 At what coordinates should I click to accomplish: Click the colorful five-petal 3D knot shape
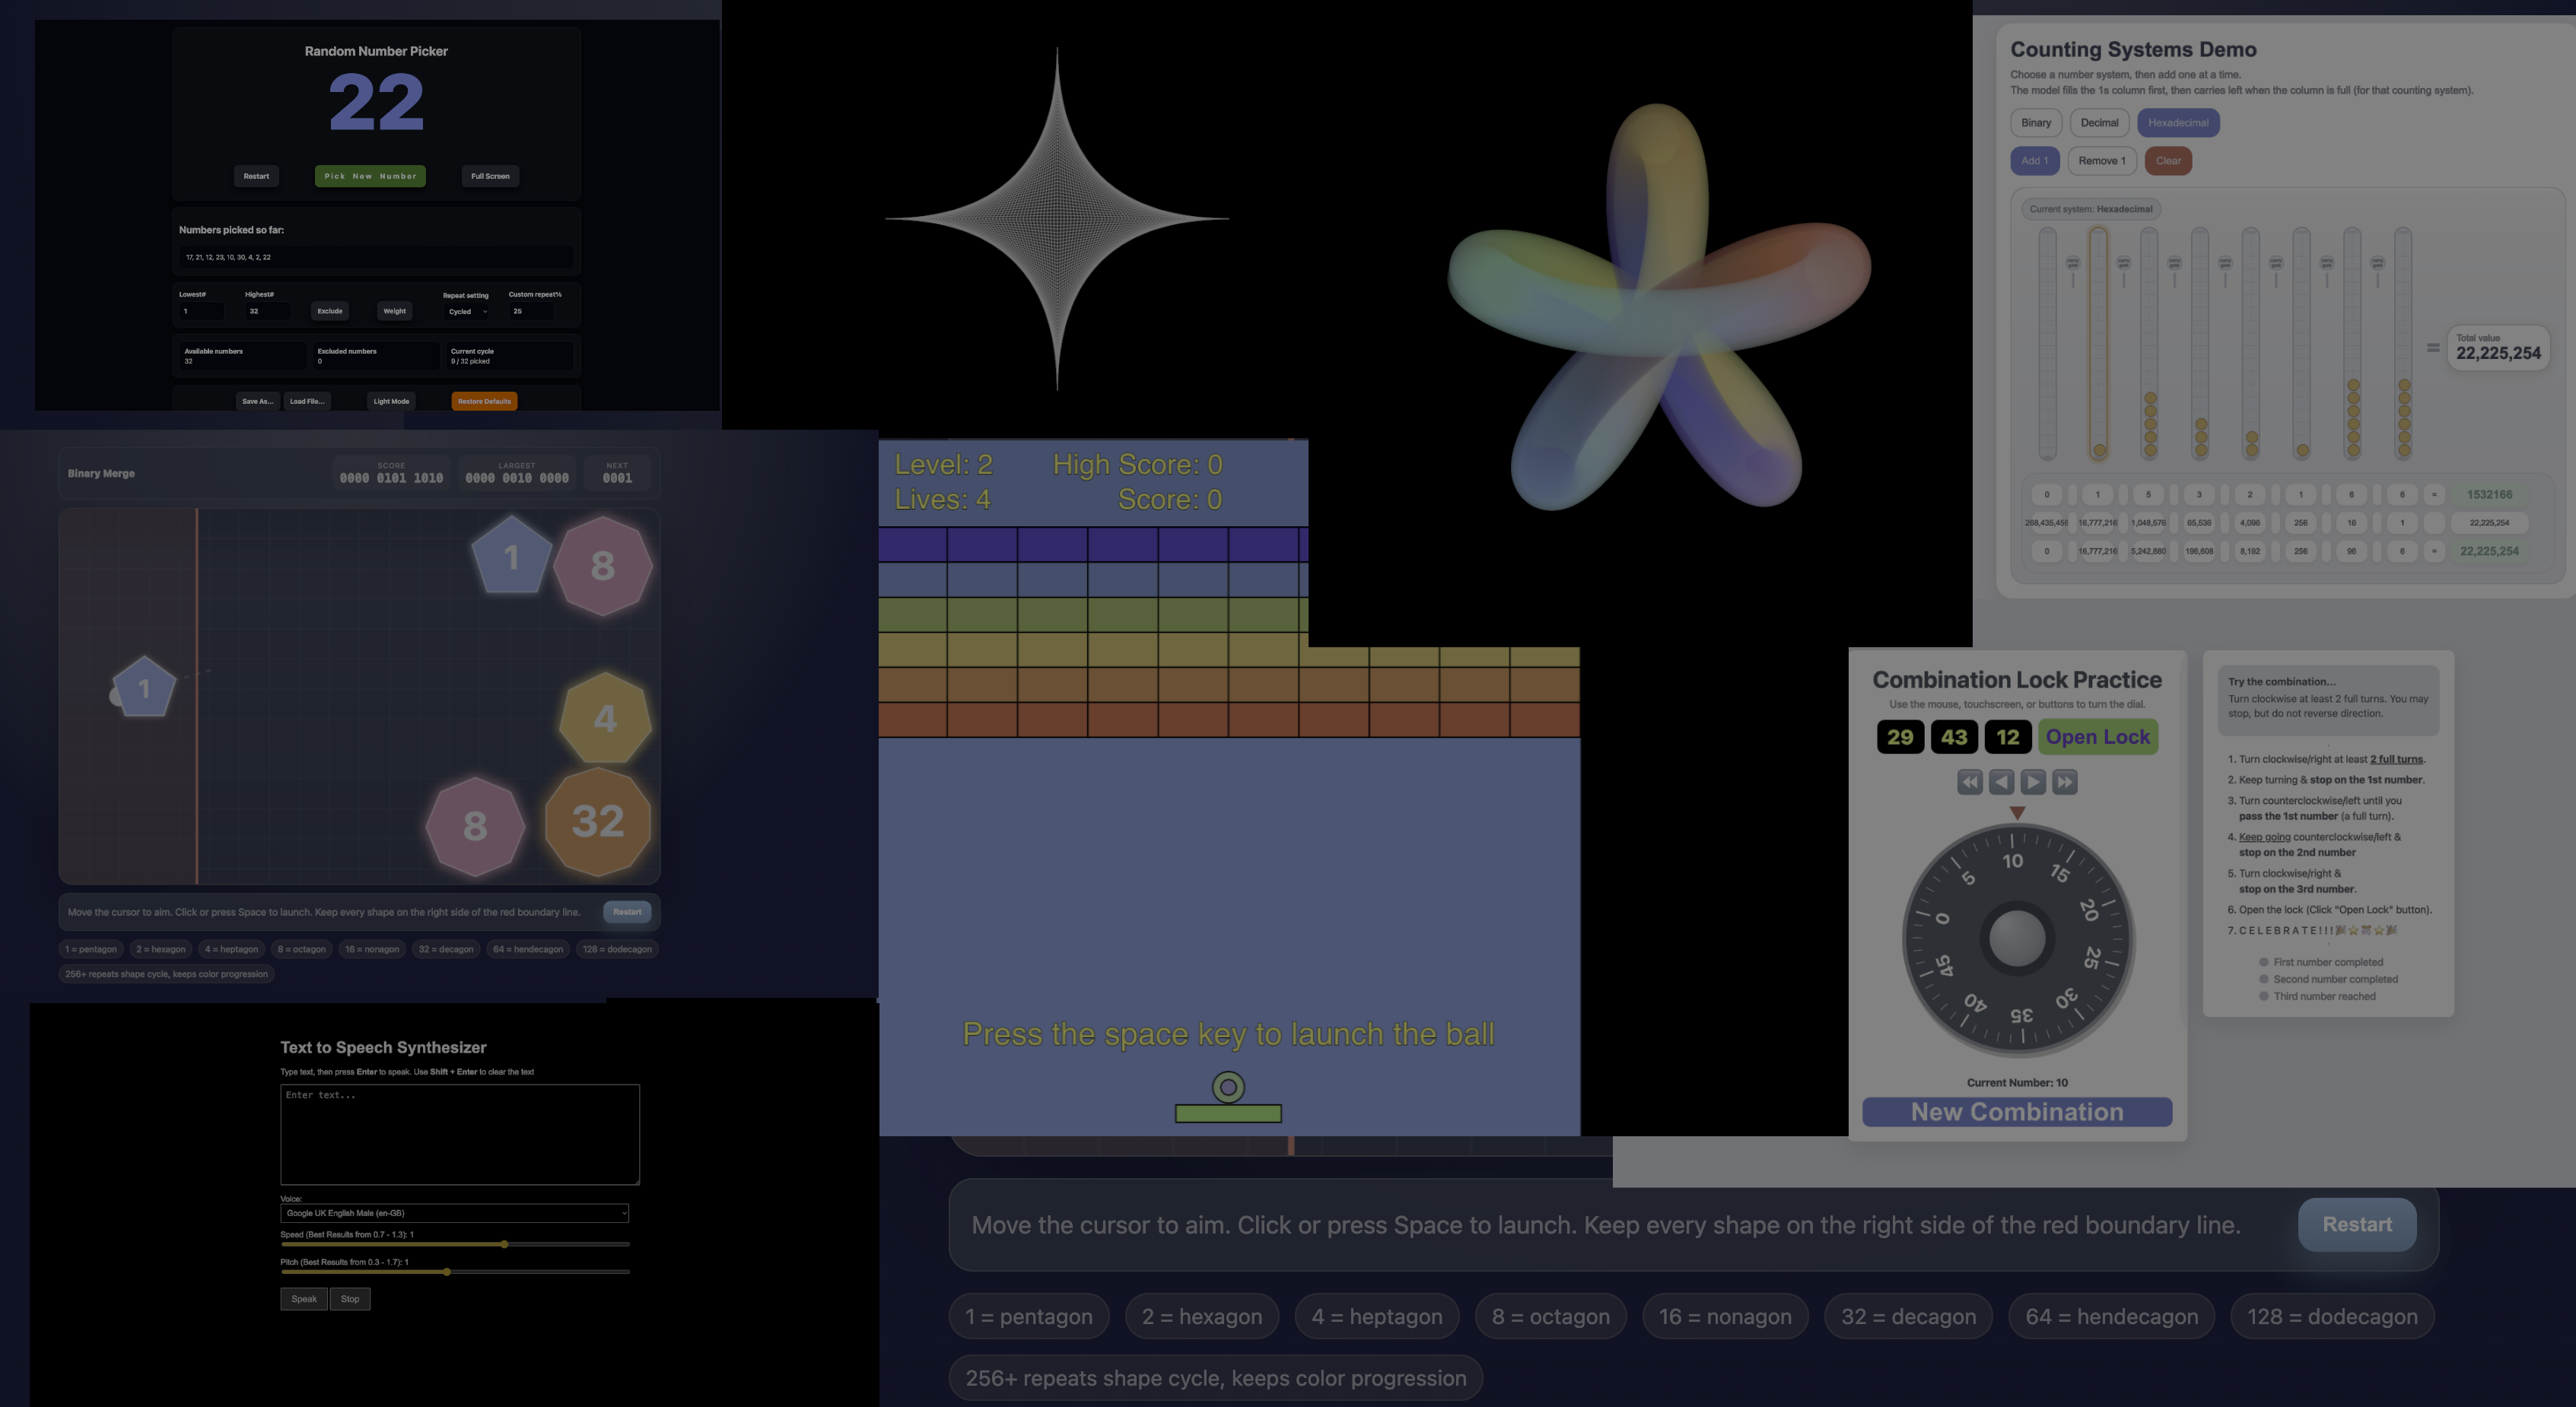(x=1660, y=307)
